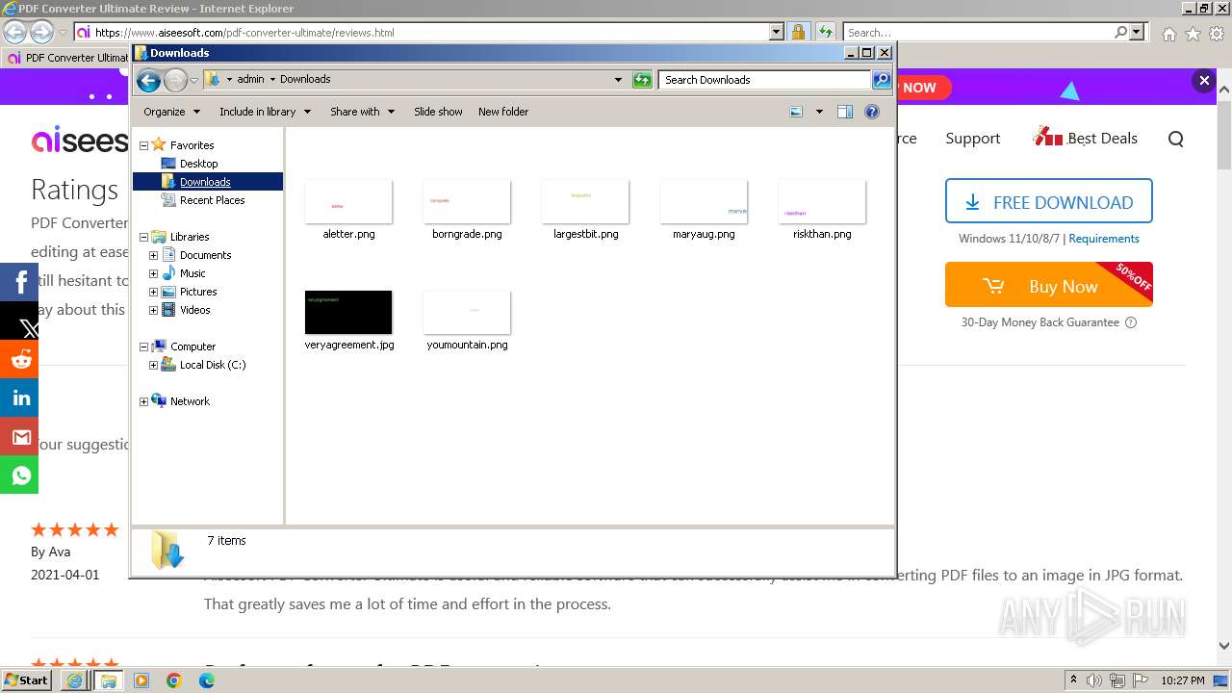This screenshot has height=693, width=1232.
Task: Click the Internet Explorer address bar URL
Action: pos(244,33)
